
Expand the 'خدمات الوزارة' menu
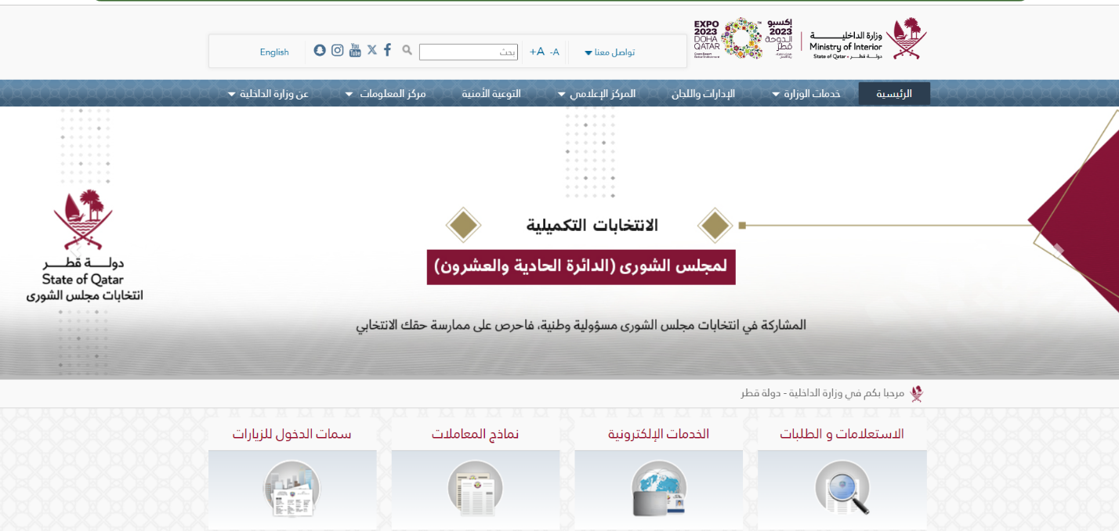pyautogui.click(x=806, y=94)
